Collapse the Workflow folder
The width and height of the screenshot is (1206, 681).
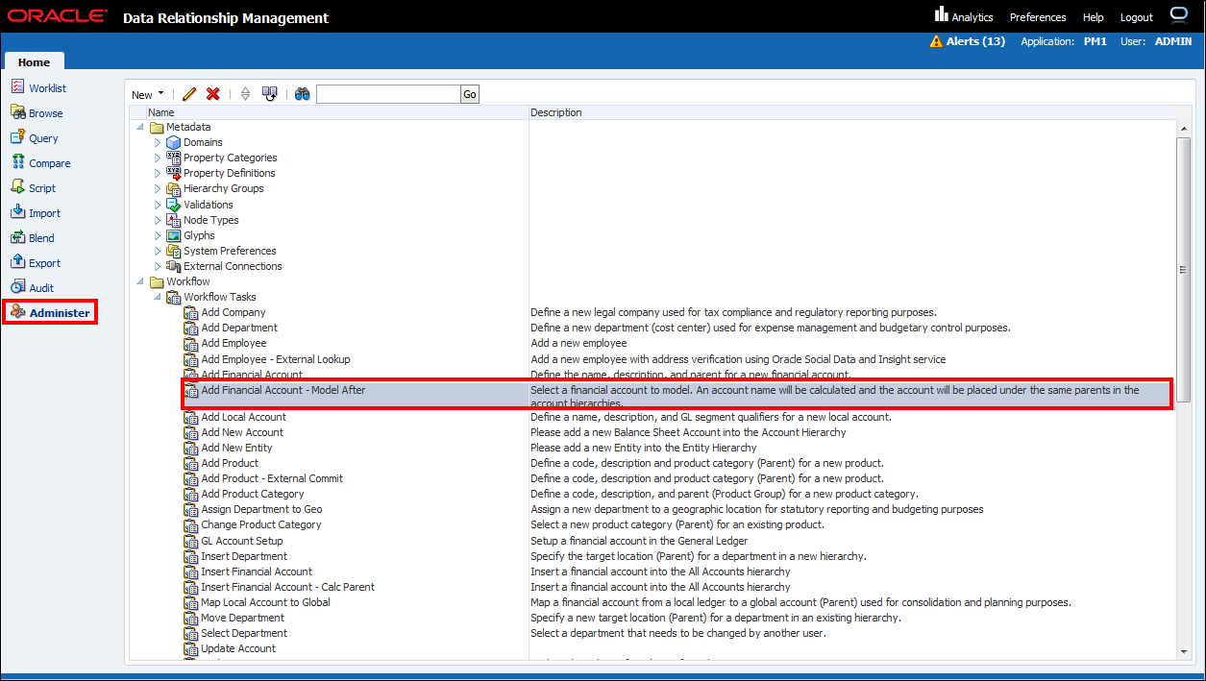[x=141, y=281]
